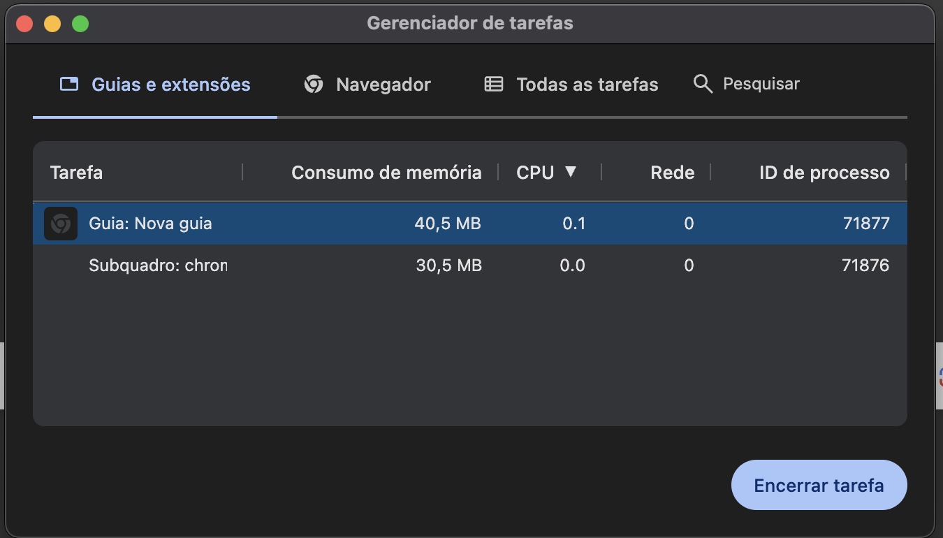
Task: Click the red close traffic-light button
Action: pyautogui.click(x=24, y=23)
